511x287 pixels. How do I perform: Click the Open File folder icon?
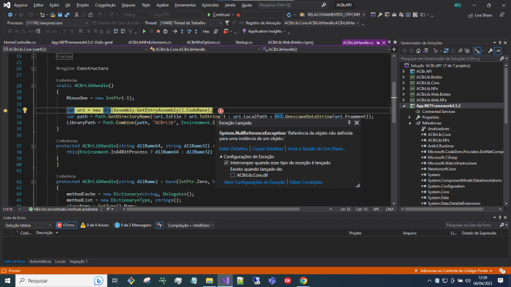pyautogui.click(x=52, y=15)
